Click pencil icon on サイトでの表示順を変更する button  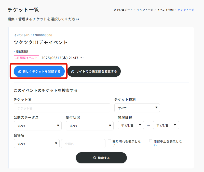(73, 72)
